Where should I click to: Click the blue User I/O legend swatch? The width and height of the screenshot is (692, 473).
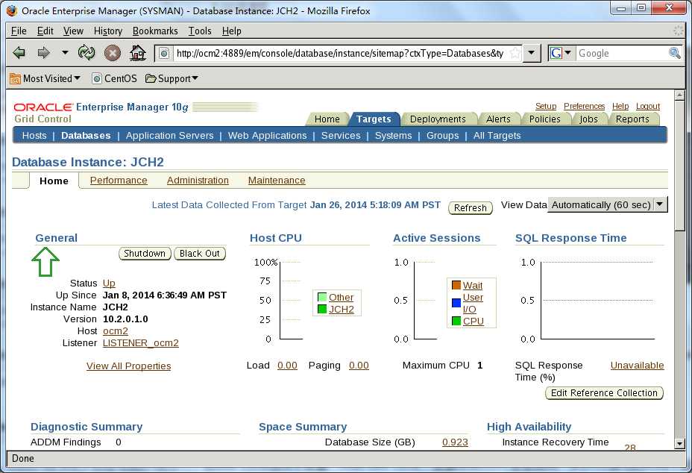[456, 303]
